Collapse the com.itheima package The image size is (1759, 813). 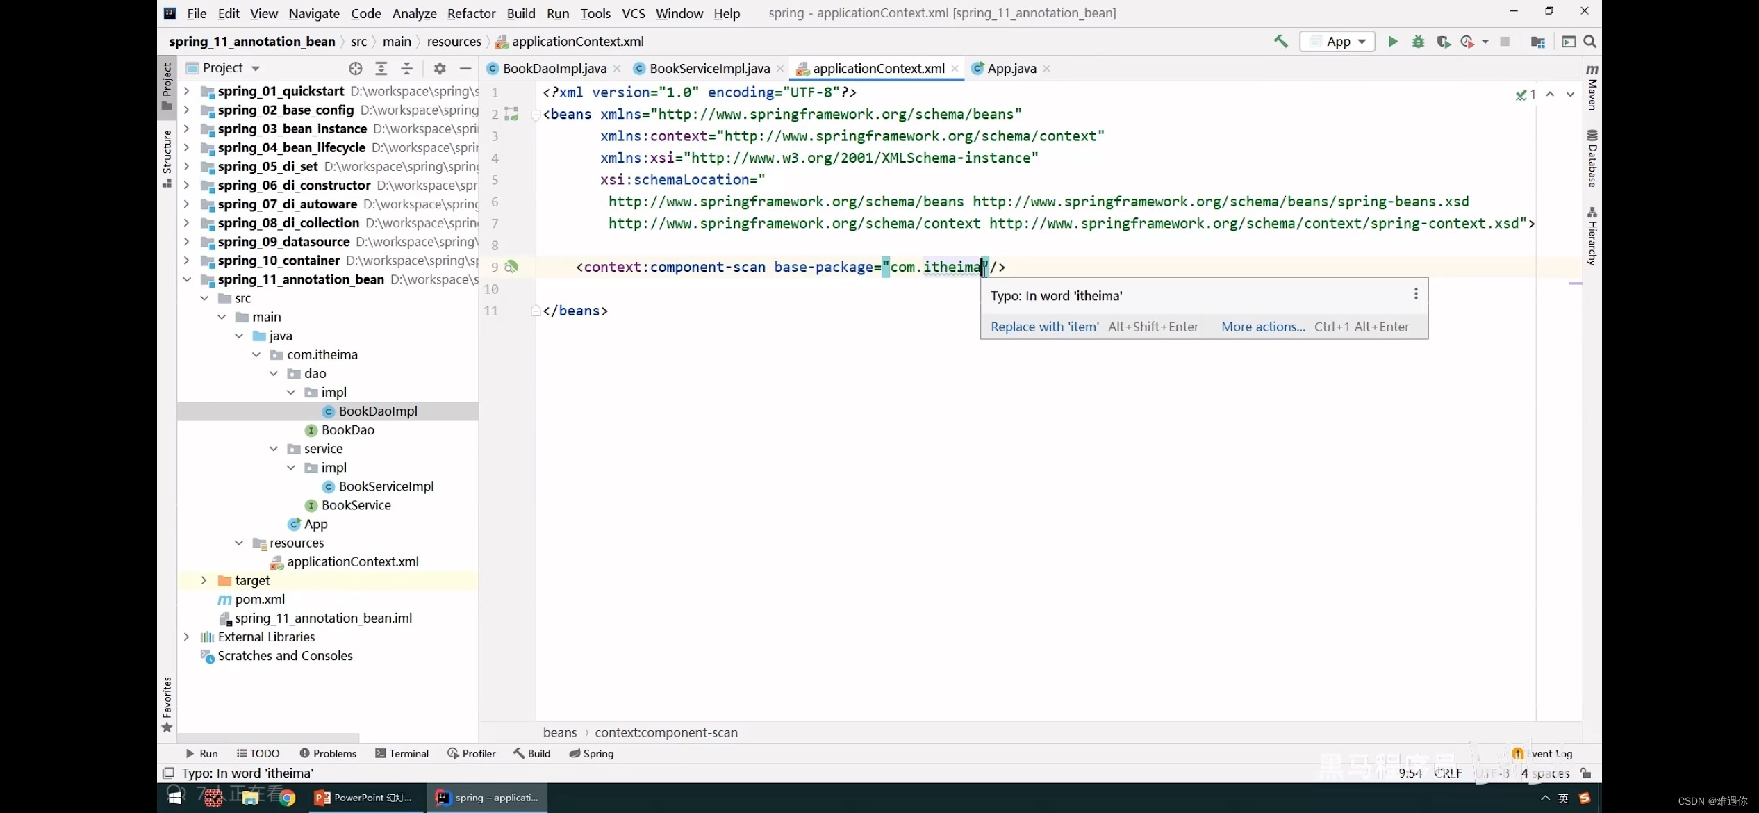pyautogui.click(x=256, y=354)
